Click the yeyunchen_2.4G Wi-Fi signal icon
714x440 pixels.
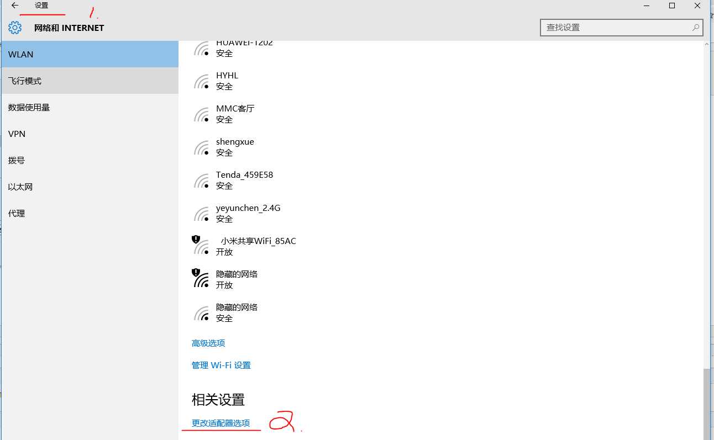pyautogui.click(x=201, y=214)
